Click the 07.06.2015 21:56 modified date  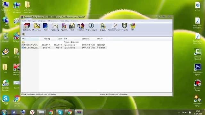point(88,45)
